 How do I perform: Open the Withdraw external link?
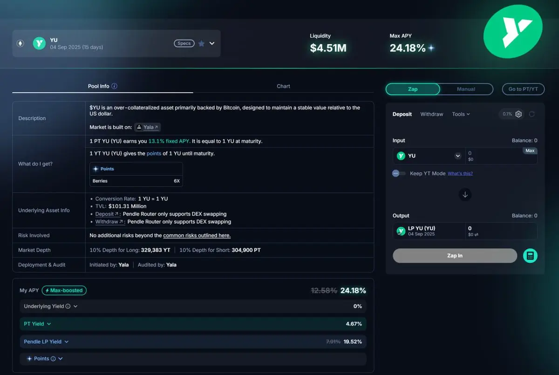[x=110, y=222]
